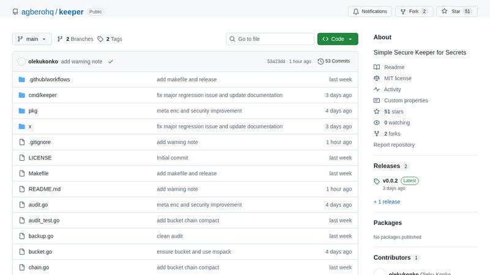Click the green commit status checkmark icon

(111, 62)
